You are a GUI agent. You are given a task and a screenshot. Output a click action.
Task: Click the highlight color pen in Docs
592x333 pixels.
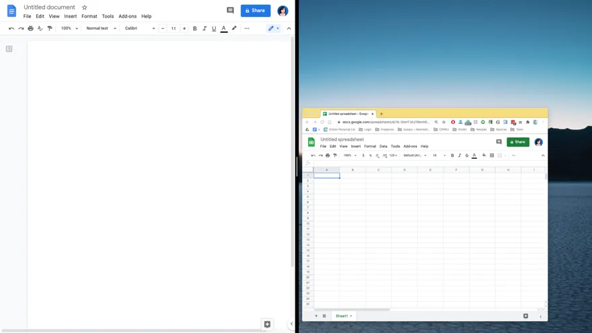click(234, 28)
